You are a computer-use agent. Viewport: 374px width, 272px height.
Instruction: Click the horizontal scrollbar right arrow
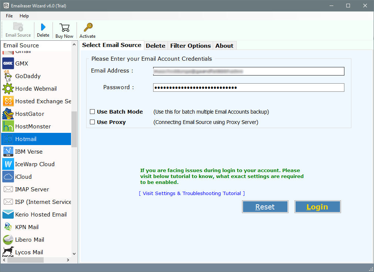pyautogui.click(x=68, y=260)
